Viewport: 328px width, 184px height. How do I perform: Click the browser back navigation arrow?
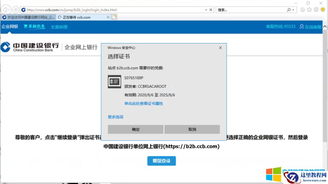pos(6,9)
